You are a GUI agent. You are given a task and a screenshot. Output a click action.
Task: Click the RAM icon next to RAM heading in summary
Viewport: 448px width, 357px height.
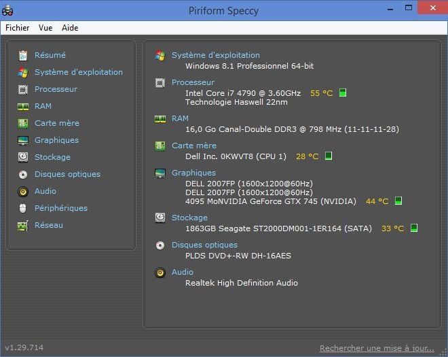click(x=160, y=119)
